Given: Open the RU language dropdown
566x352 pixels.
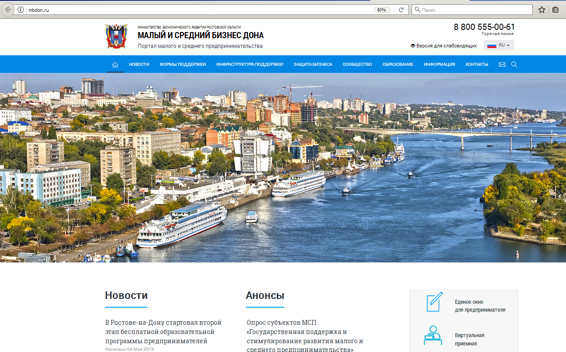Looking at the screenshot, I should click(x=499, y=45).
